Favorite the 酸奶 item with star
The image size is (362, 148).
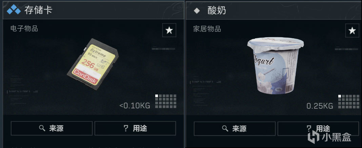coord(352,30)
